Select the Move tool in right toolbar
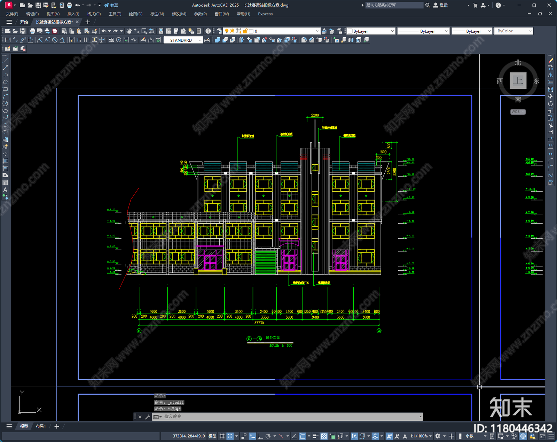557x442 pixels. click(x=550, y=96)
